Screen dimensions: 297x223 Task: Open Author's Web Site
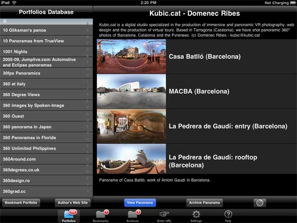[72, 203]
